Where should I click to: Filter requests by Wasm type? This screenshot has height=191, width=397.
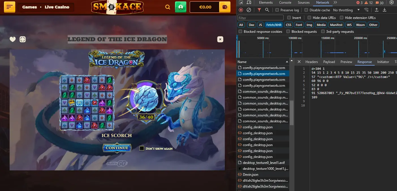[x=361, y=25]
